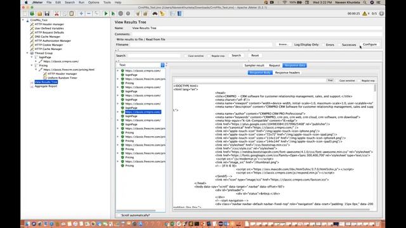The height and width of the screenshot is (228, 406).
Task: Stop the test using the stop icon
Action: [x=121, y=13]
